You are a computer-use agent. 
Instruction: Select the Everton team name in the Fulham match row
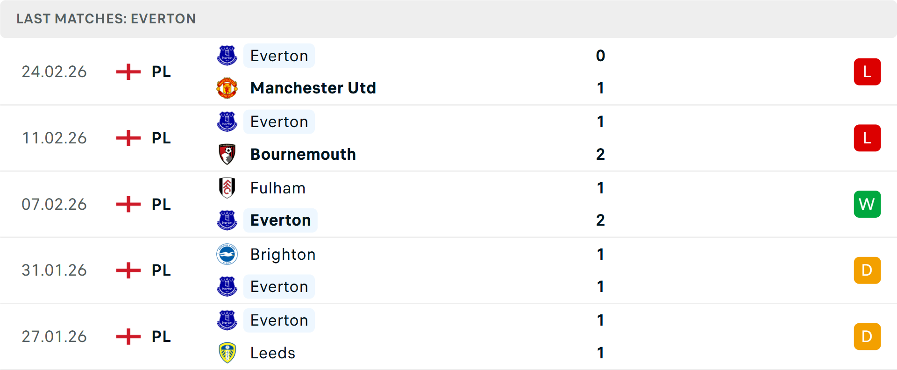[x=280, y=220]
